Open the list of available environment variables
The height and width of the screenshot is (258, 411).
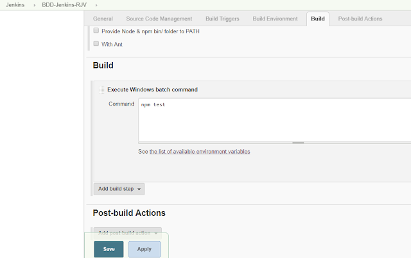[200, 152]
